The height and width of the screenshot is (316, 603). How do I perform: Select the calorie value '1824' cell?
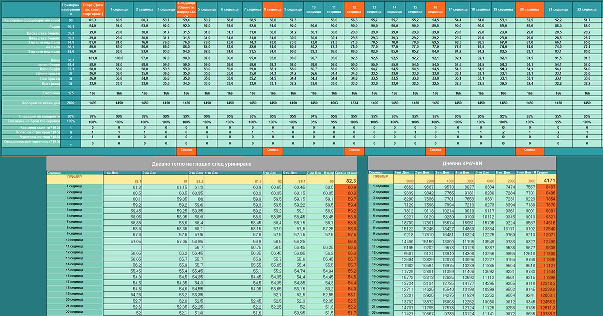tap(354, 102)
